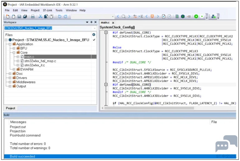Start Download and Debug

coord(196,16)
